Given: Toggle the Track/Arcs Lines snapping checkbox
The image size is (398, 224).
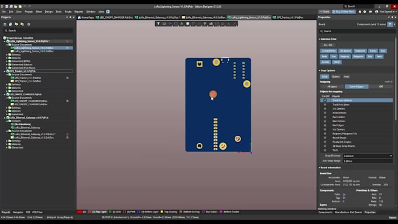Looking at the screenshot, I should click(325, 105).
